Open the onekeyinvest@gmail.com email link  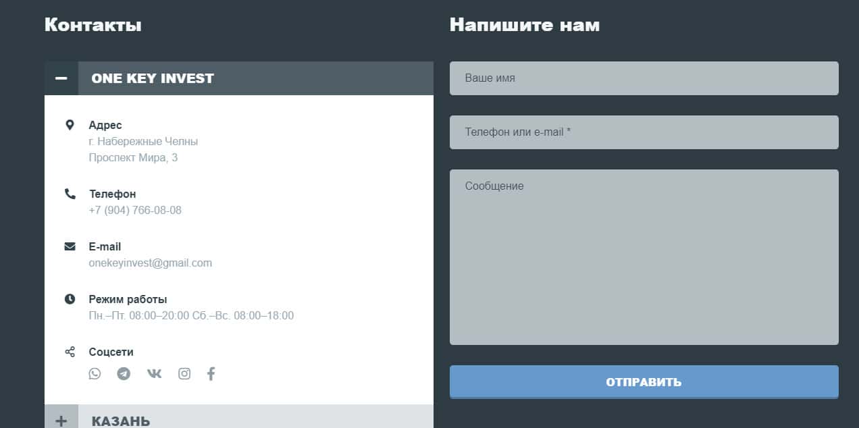tap(150, 263)
